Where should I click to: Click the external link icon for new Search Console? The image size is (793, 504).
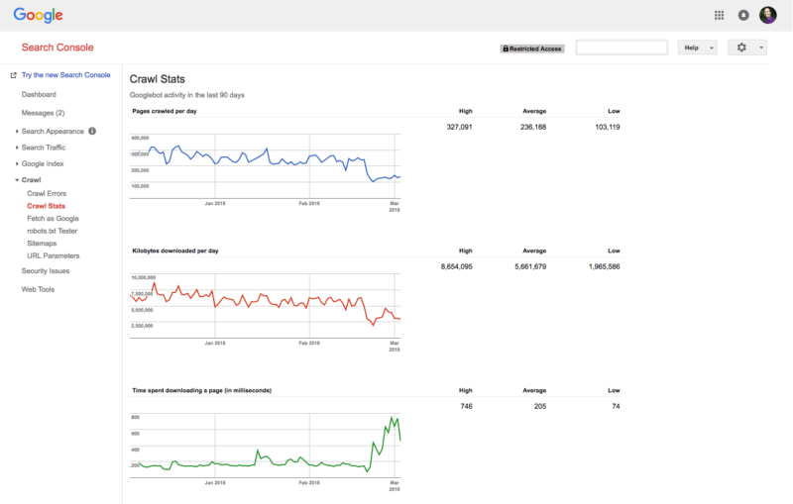[13, 75]
